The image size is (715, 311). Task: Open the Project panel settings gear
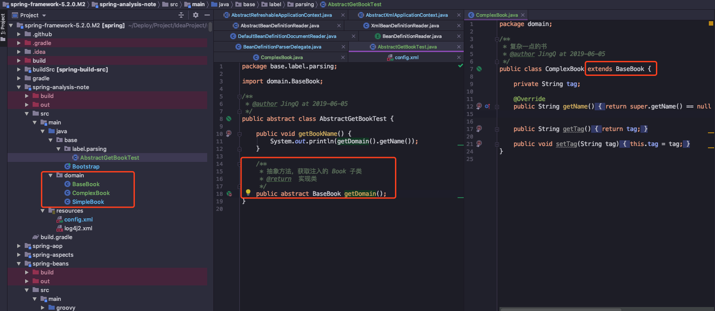[196, 15]
